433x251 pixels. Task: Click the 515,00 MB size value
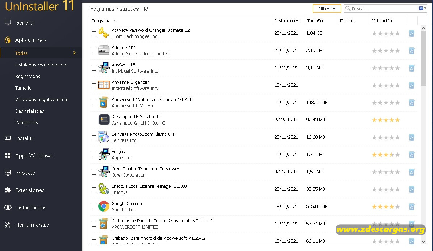point(317,206)
